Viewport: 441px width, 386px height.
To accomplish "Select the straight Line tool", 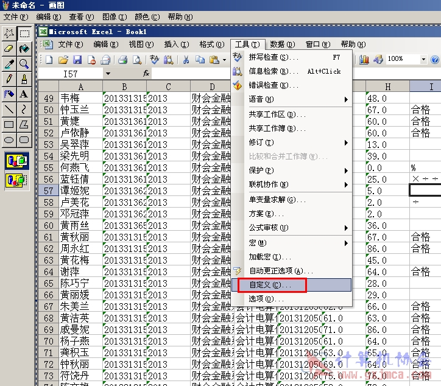I will tap(9, 109).
